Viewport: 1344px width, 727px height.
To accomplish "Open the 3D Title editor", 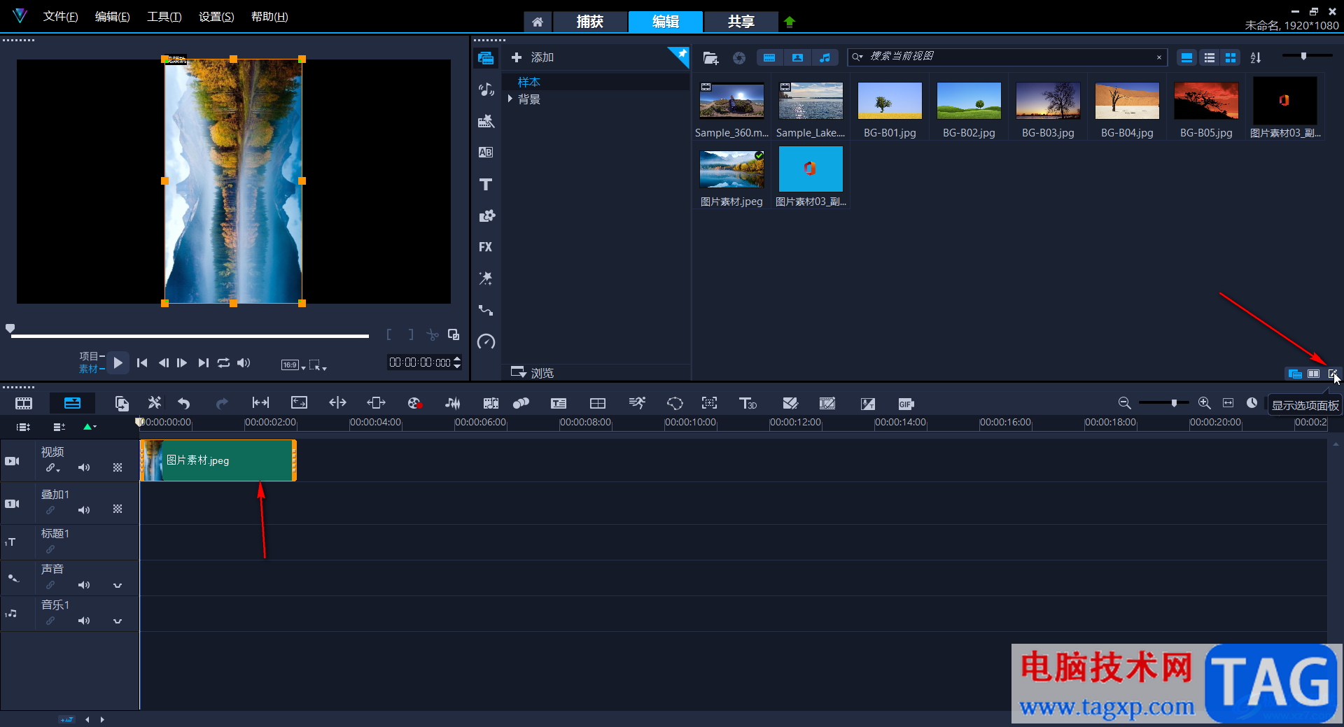I will pyautogui.click(x=748, y=404).
